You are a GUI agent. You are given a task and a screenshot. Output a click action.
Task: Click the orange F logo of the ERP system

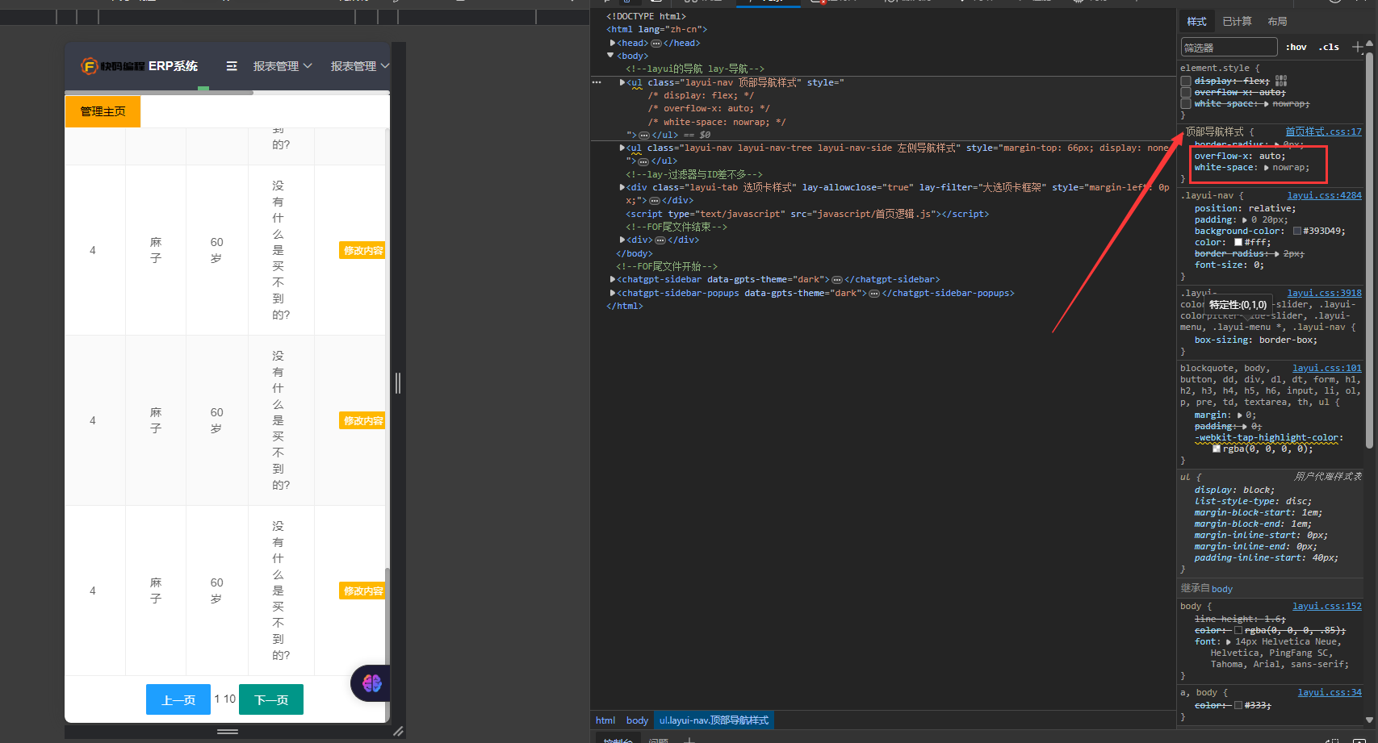coord(90,66)
